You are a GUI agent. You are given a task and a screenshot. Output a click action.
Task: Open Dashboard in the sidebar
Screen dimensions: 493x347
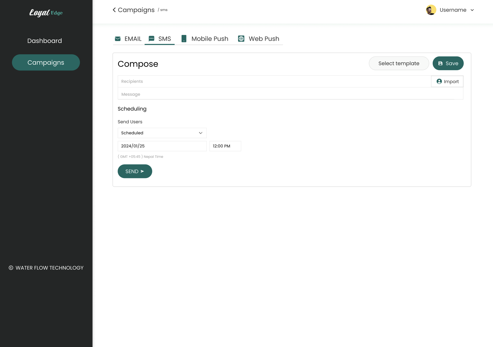point(44,41)
